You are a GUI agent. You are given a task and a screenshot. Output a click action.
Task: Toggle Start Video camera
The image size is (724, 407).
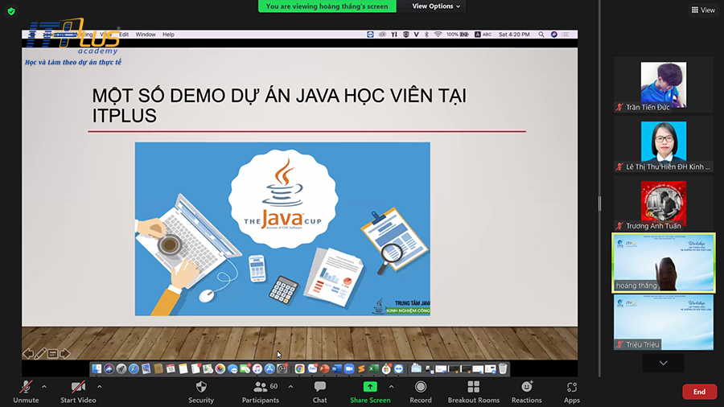coord(78,387)
